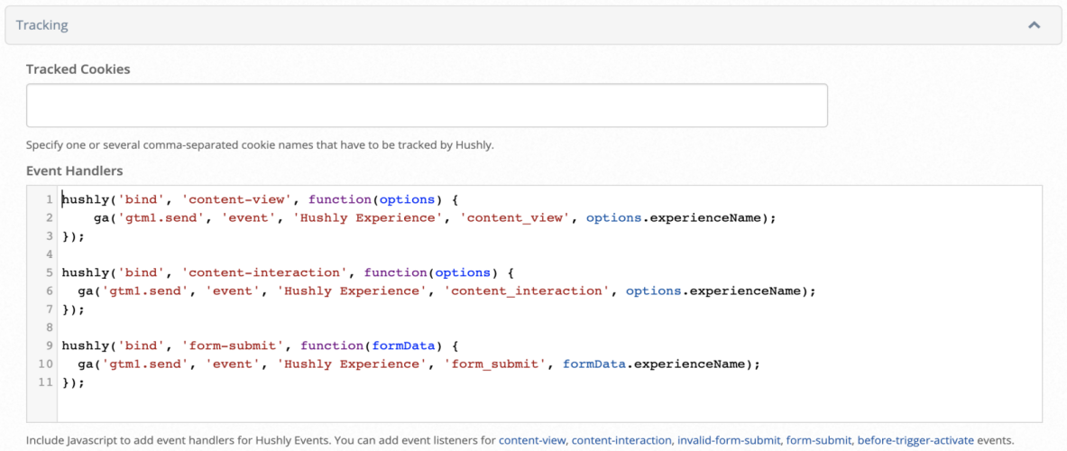Click empty line 4 number in gutter
This screenshot has width=1067, height=451.
(49, 254)
